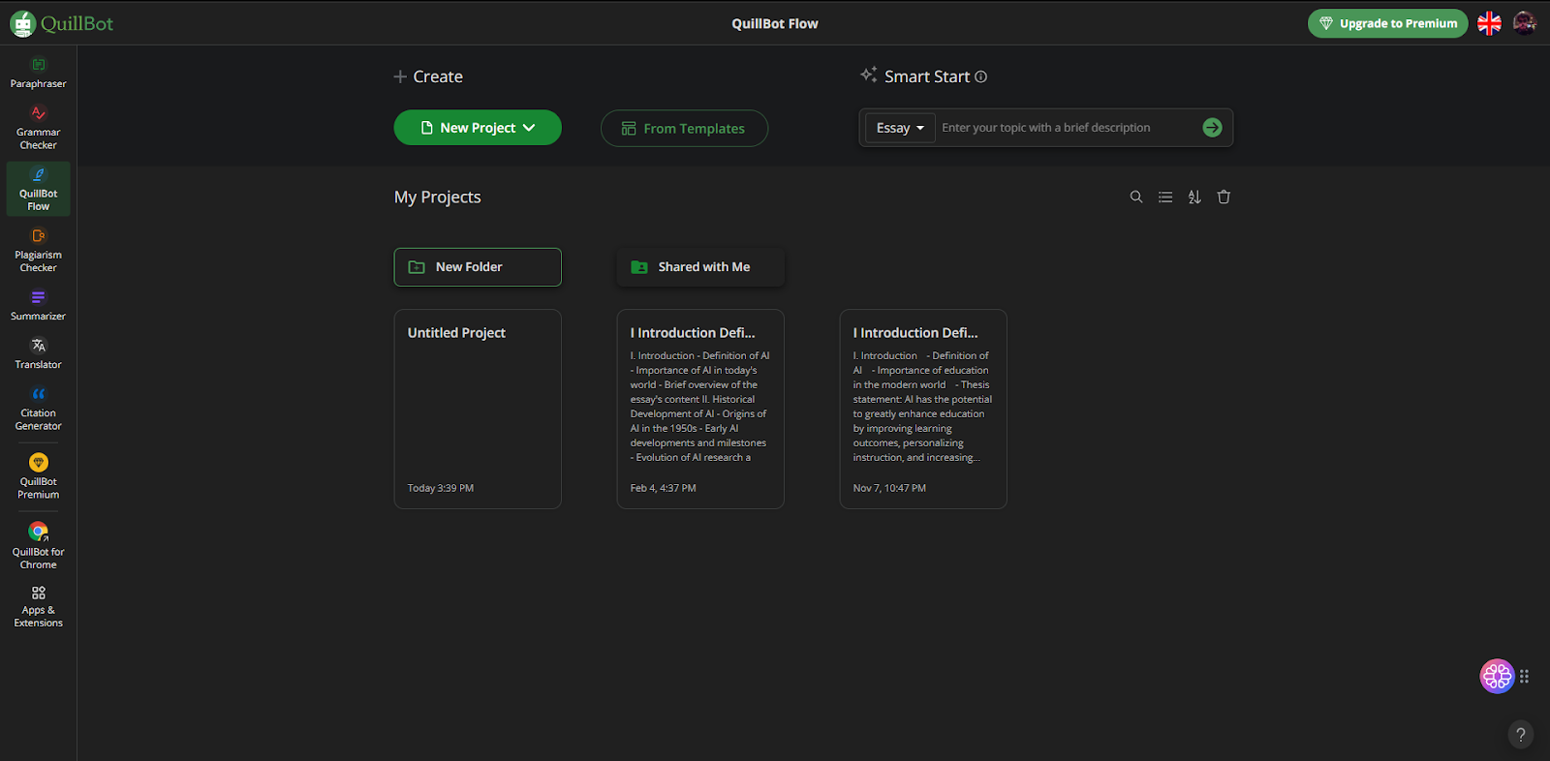Open Citation Generator from sidebar
Viewport: 1550px width, 761px height.
point(38,409)
